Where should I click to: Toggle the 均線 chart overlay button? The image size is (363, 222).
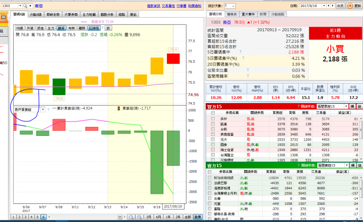pyautogui.click(x=20, y=28)
